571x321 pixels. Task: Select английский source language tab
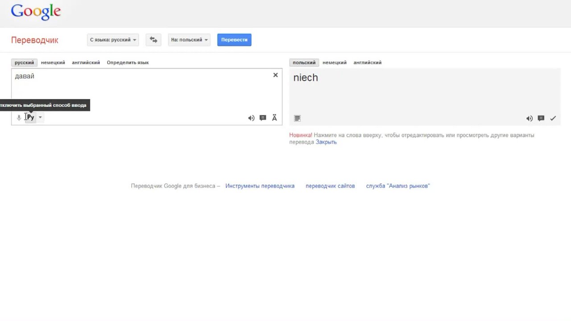coord(86,62)
